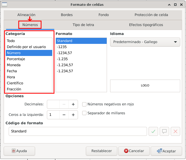Screen dimensions: 186x160
Task: Click the red X remove-format icon
Action: click(175, 131)
